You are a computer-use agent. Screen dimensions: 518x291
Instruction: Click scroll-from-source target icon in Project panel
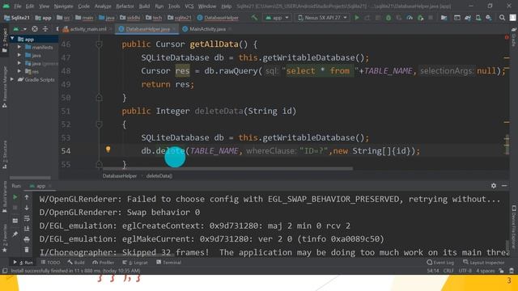[34, 29]
